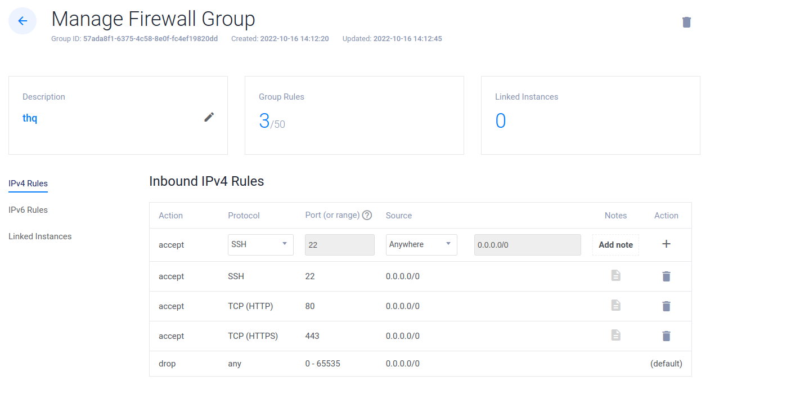Viewport: 791px width, 398px height.
Task: Click the Add note button
Action: 615,245
